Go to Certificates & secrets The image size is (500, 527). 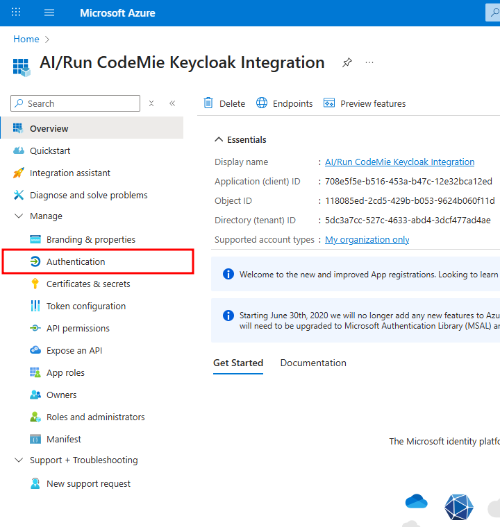pyautogui.click(x=88, y=284)
